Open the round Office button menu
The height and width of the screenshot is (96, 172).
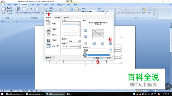(x=3, y=3)
